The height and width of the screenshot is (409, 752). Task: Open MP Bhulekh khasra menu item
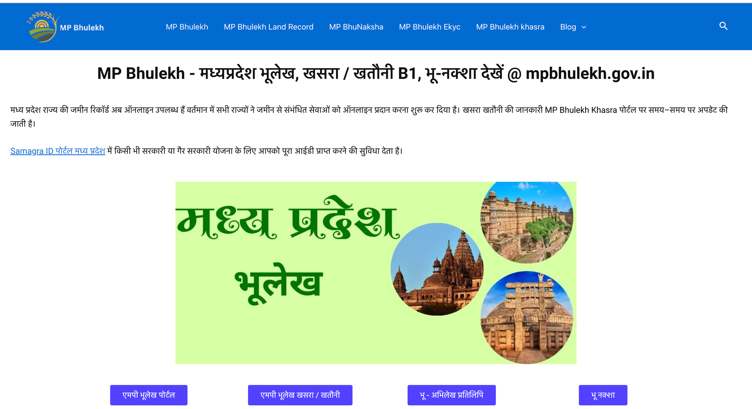pos(510,27)
